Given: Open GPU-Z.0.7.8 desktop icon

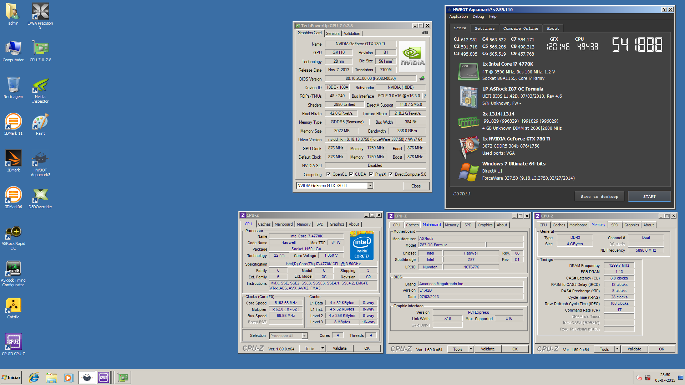Looking at the screenshot, I should click(x=40, y=51).
